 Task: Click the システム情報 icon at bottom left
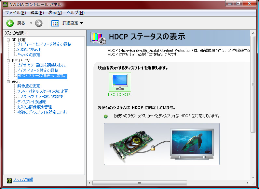click(x=9, y=181)
